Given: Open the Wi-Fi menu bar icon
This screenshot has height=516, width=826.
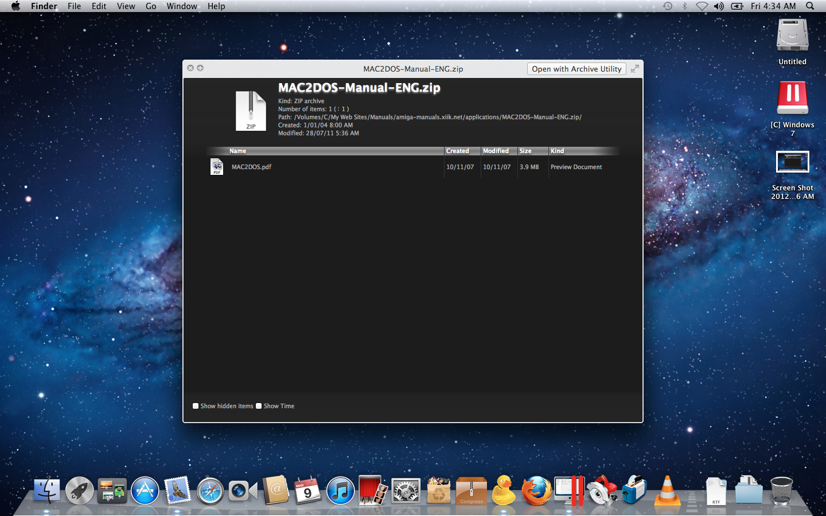Looking at the screenshot, I should point(702,6).
